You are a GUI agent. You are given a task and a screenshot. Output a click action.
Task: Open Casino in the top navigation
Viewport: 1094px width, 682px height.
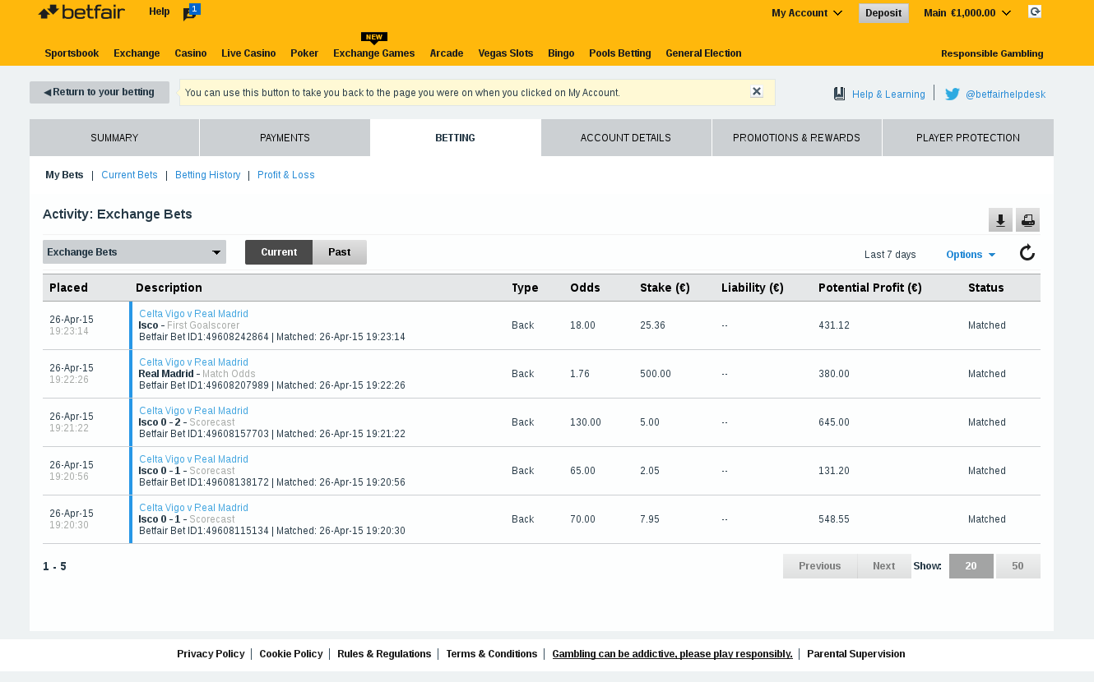191,53
